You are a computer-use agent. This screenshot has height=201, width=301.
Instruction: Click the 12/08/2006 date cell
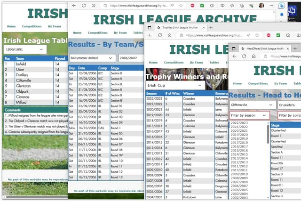click(87, 73)
